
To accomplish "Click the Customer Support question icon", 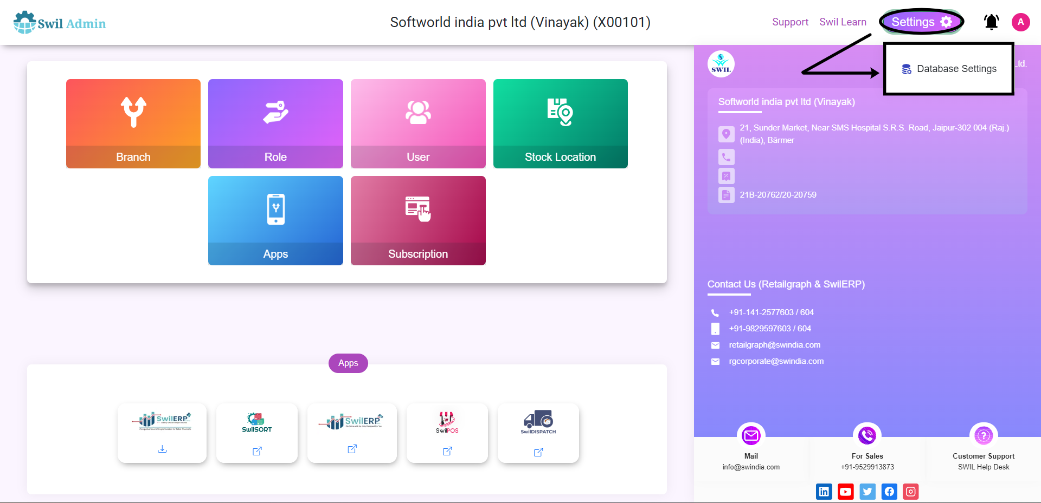I will point(984,435).
